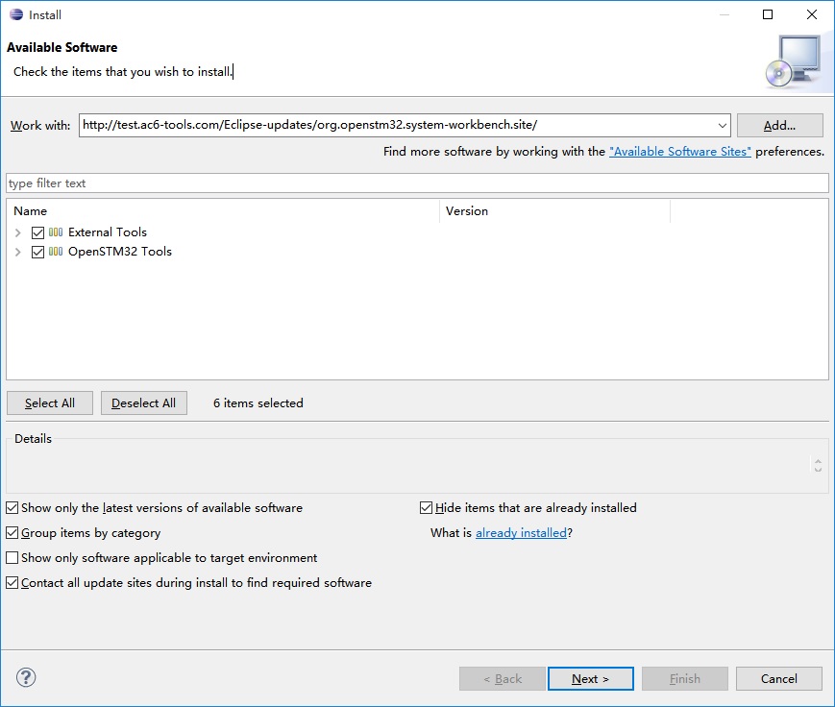Viewport: 835px width, 707px height.
Task: Toggle Group items by category
Action: point(12,532)
